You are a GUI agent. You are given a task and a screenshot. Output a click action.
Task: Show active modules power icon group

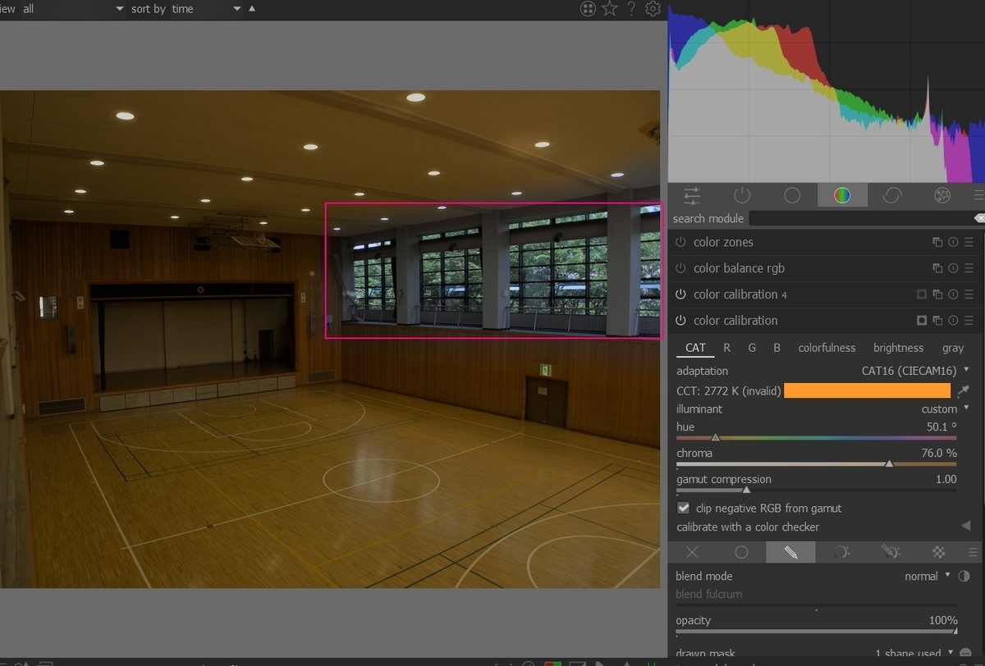click(x=742, y=195)
